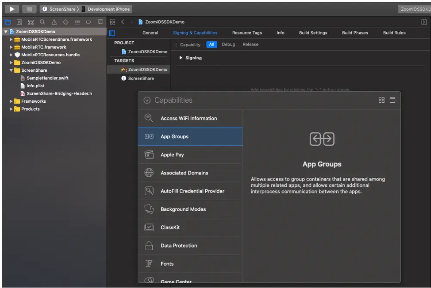
Task: Switch Capabilities library to grid view
Action: (381, 100)
